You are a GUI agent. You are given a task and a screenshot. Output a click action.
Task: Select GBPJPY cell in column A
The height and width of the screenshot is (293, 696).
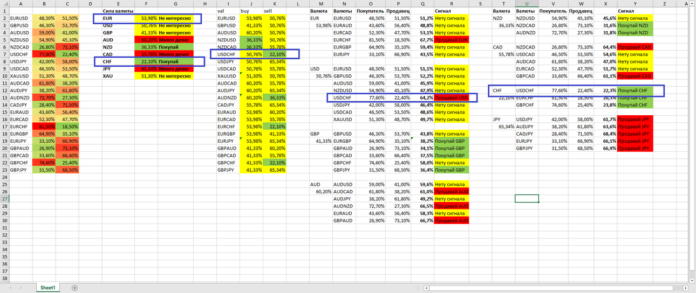click(21, 170)
